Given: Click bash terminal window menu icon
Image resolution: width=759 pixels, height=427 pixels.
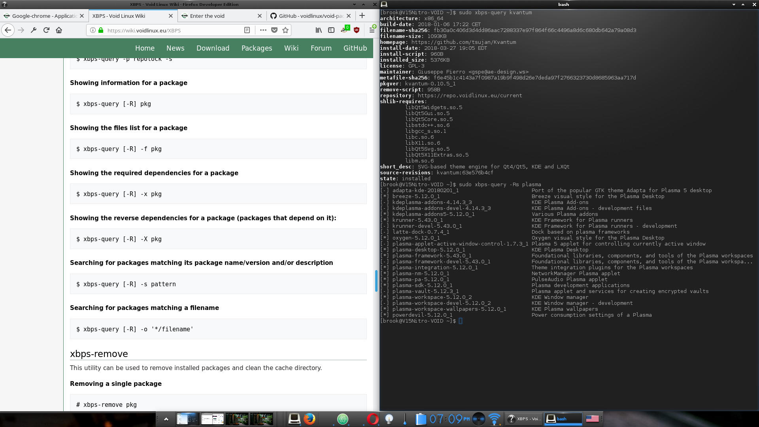Looking at the screenshot, I should (x=384, y=4).
